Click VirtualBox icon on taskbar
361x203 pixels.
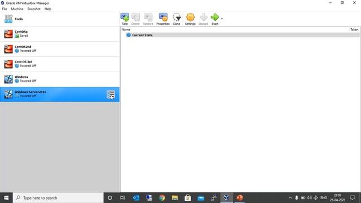pyautogui.click(x=227, y=198)
